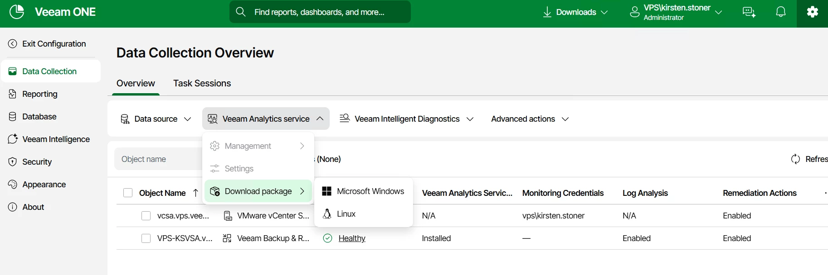This screenshot has height=275, width=828.
Task: Open the Healthy status link
Action: pyautogui.click(x=352, y=238)
